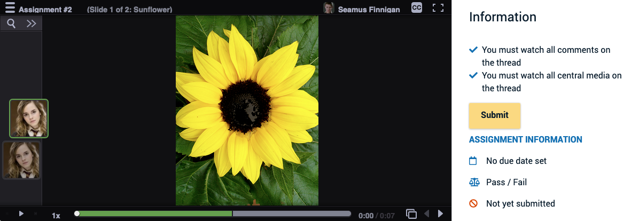The image size is (639, 221).
Task: Click the checkmark beside watch all central media
Action: [473, 75]
